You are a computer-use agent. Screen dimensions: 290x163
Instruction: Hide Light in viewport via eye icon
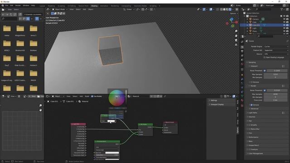[x=284, y=28]
